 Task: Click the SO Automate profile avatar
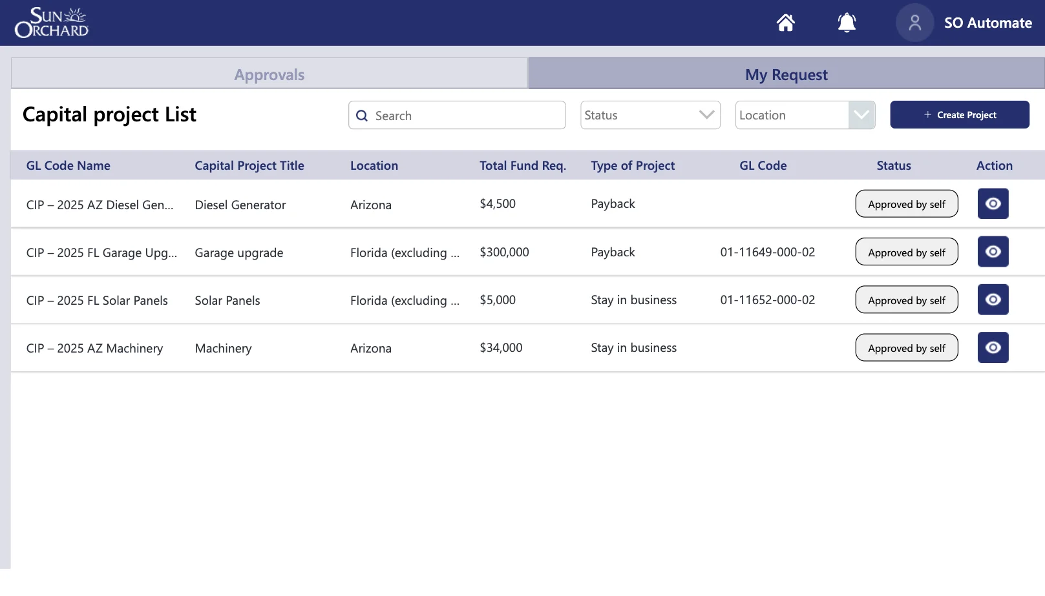(914, 23)
